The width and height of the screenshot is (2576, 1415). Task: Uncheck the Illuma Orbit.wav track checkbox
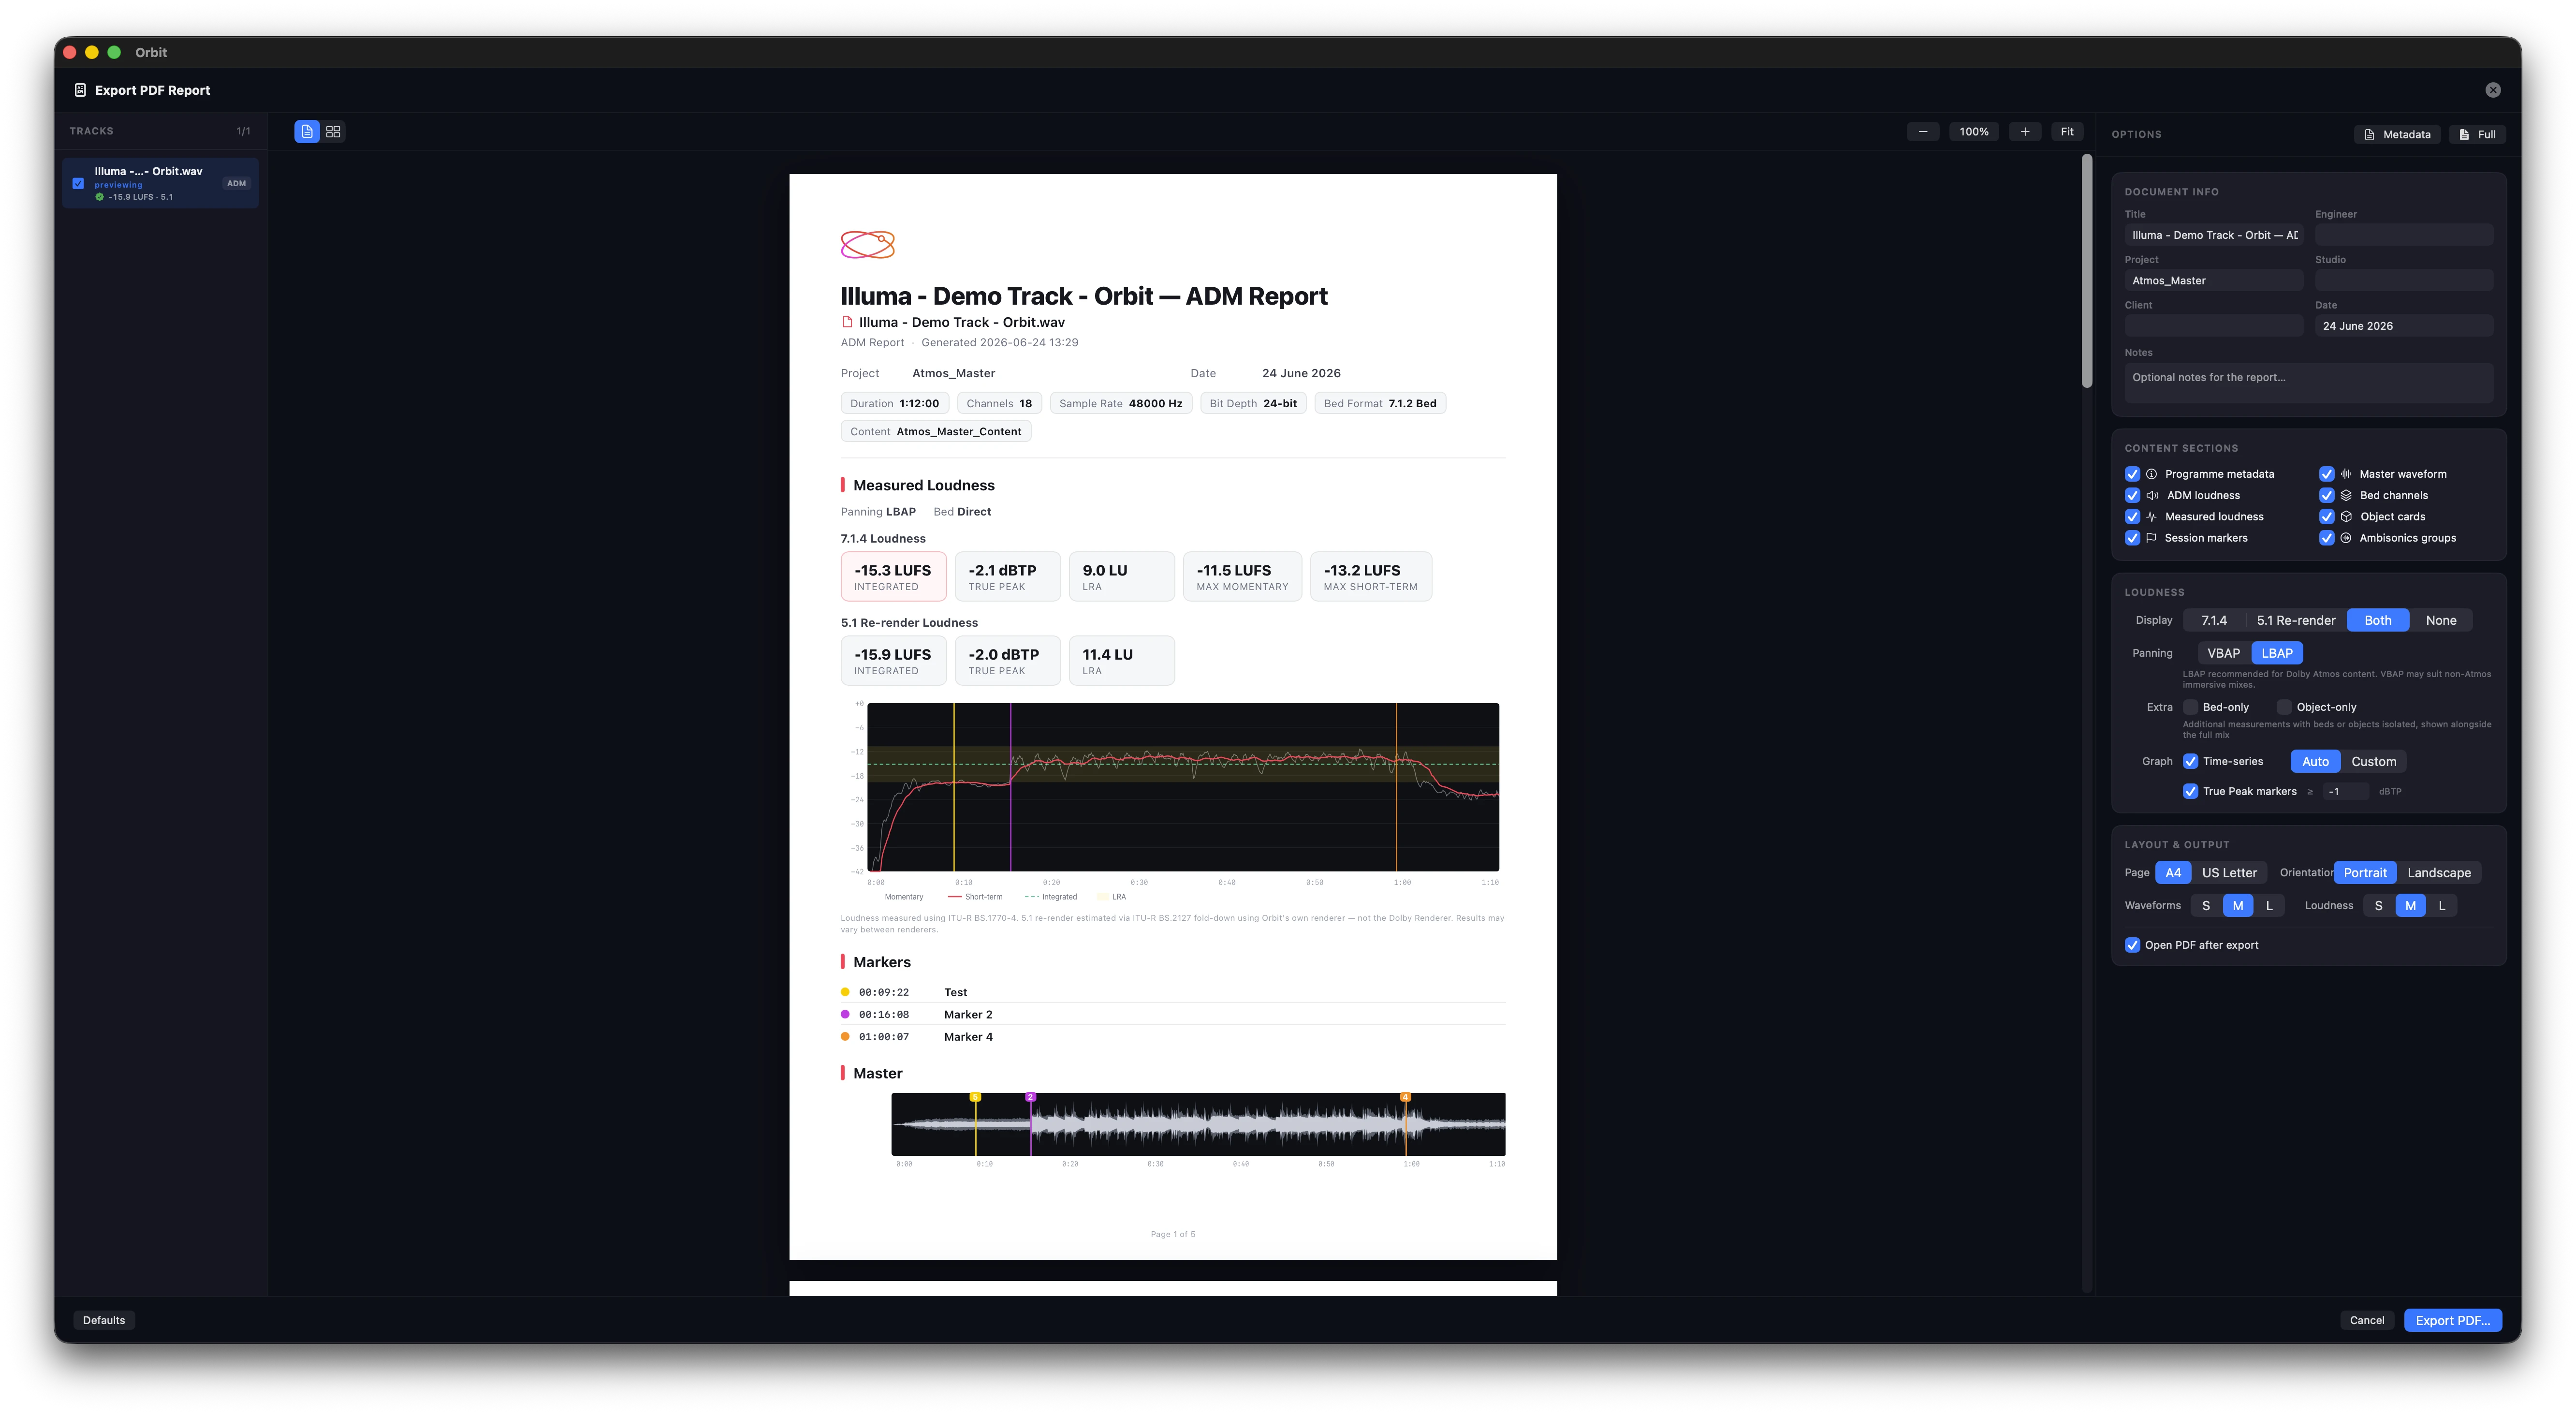click(x=78, y=183)
